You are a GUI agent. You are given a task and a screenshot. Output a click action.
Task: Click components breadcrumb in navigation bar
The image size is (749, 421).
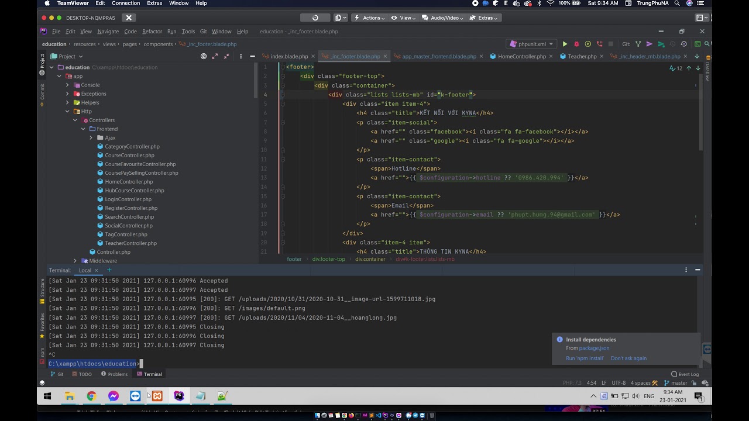point(158,44)
